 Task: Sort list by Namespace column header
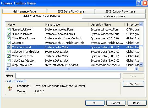point(66,25)
